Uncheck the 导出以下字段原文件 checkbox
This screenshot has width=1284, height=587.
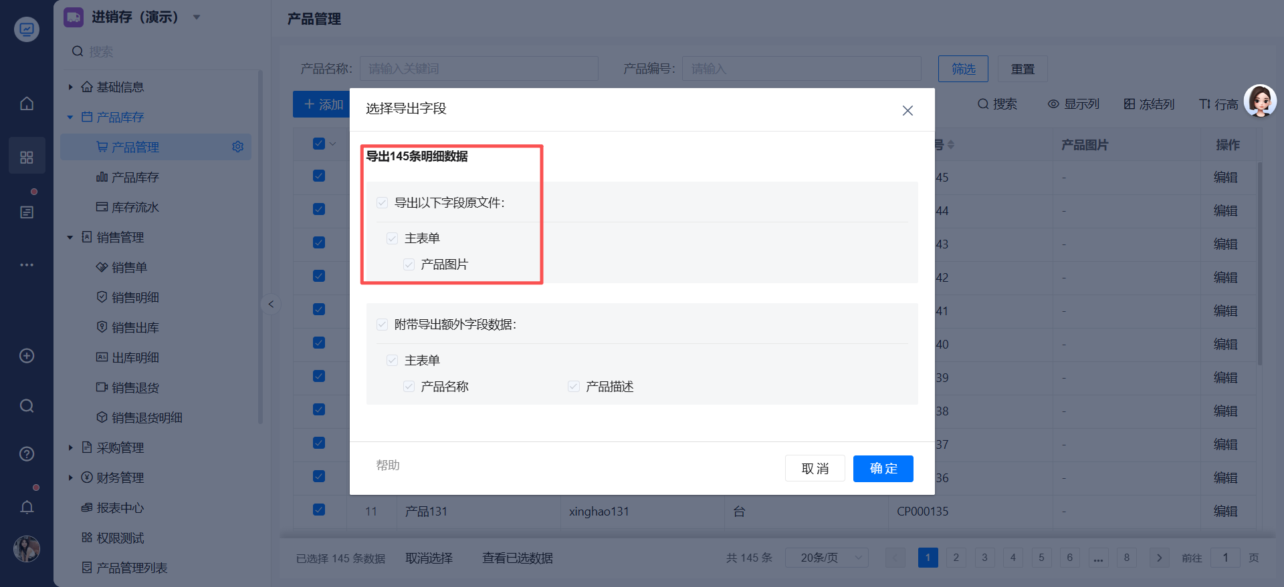click(383, 203)
